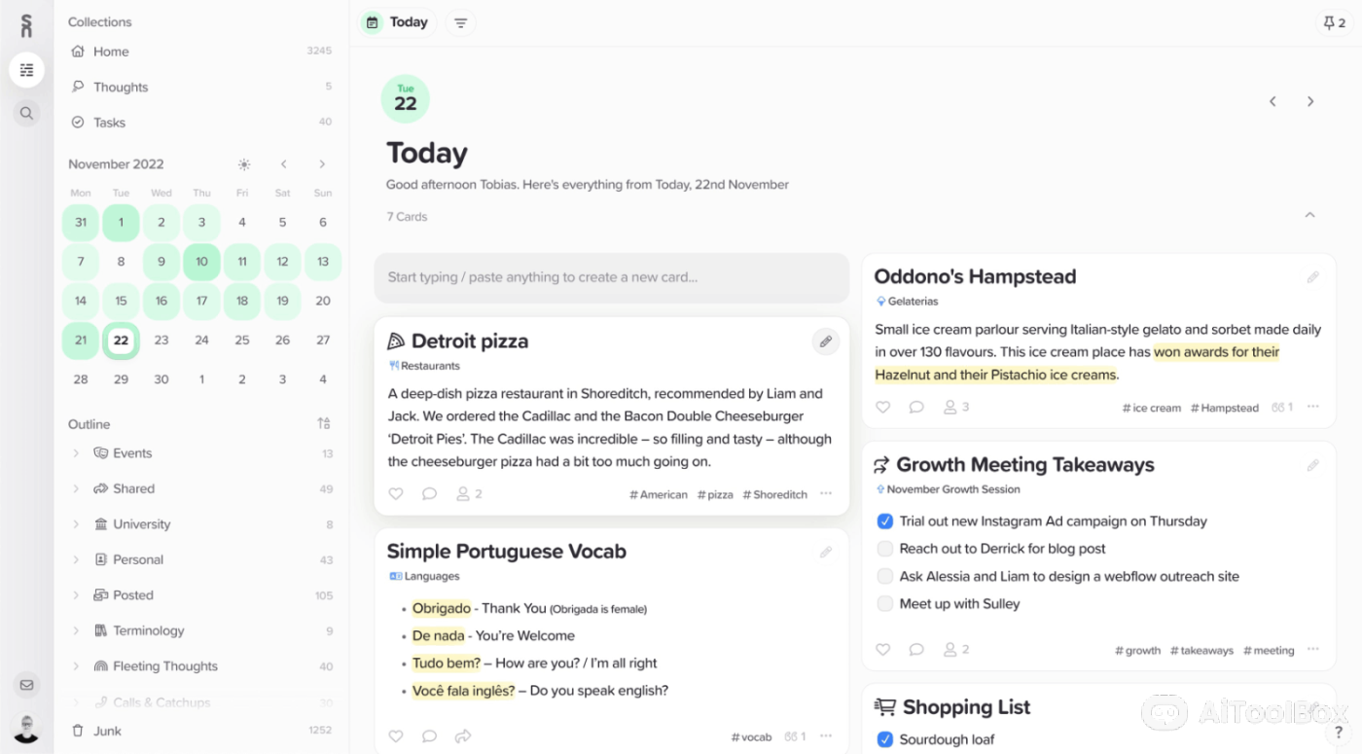Edit the Detroit pizza card

click(x=826, y=341)
